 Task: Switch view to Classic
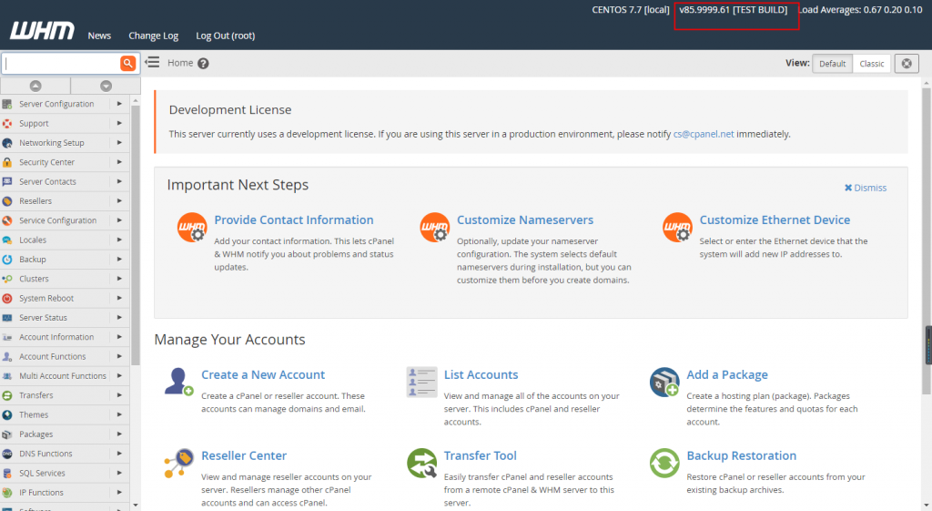[x=871, y=64]
